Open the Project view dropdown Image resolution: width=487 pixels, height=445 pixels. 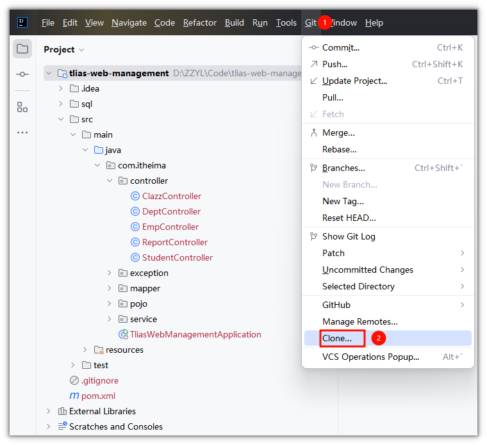81,50
